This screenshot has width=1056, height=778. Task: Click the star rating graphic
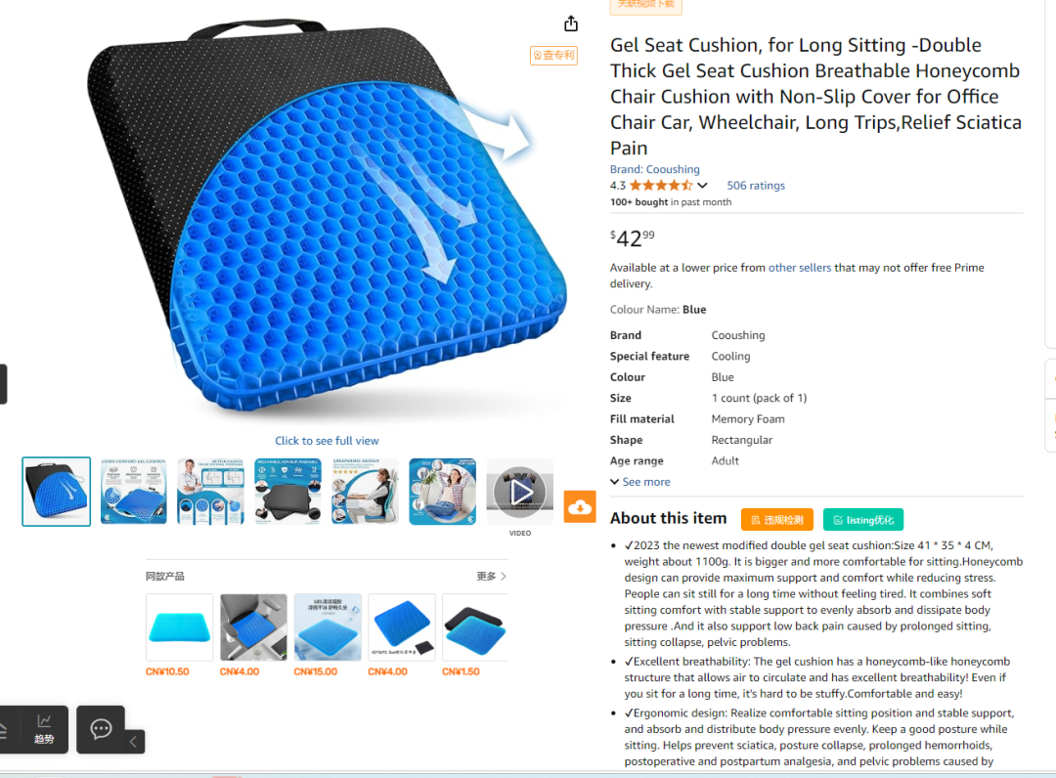coord(661,185)
